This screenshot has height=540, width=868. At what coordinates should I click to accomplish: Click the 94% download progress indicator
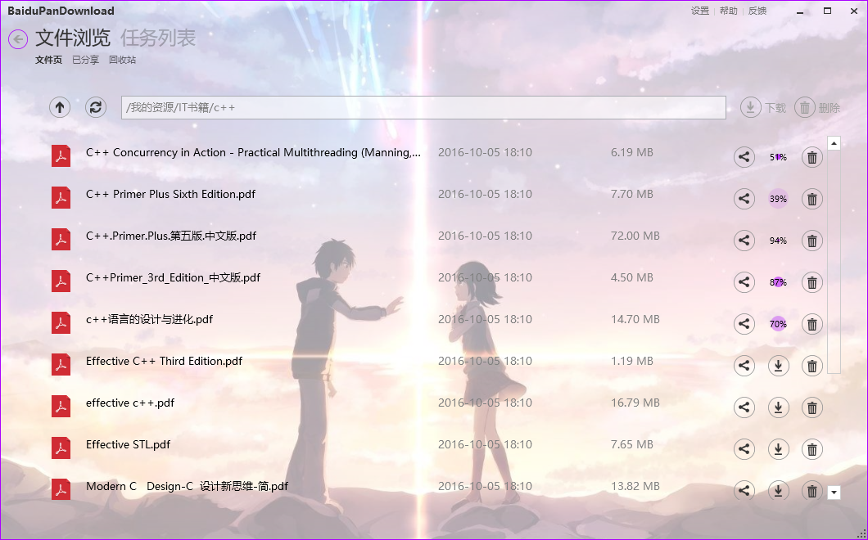tap(778, 241)
